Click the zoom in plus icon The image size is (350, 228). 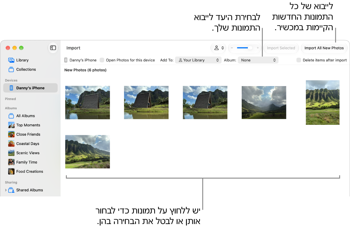[x=258, y=48]
